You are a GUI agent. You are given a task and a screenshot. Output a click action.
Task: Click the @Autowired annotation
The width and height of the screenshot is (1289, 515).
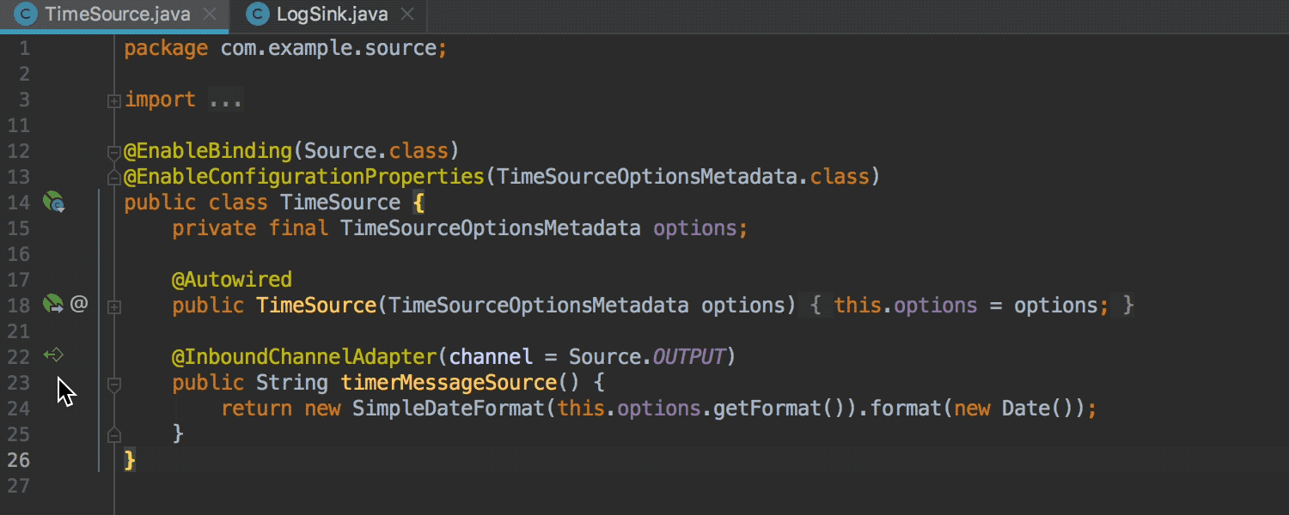(x=232, y=280)
